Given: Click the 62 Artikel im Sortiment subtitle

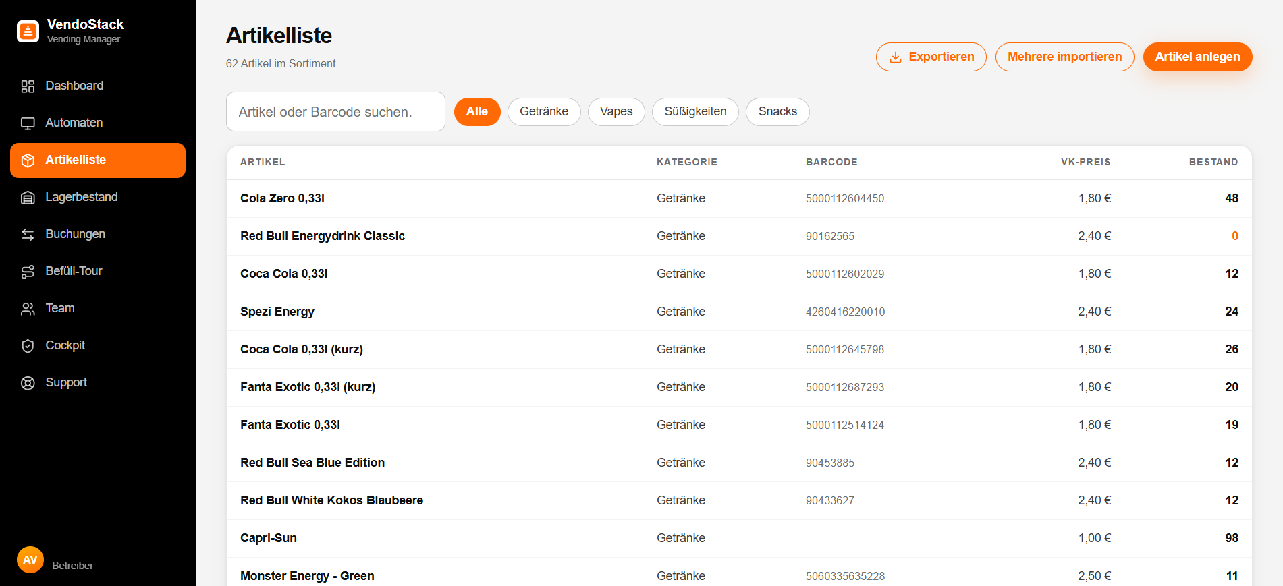Looking at the screenshot, I should pyautogui.click(x=281, y=64).
